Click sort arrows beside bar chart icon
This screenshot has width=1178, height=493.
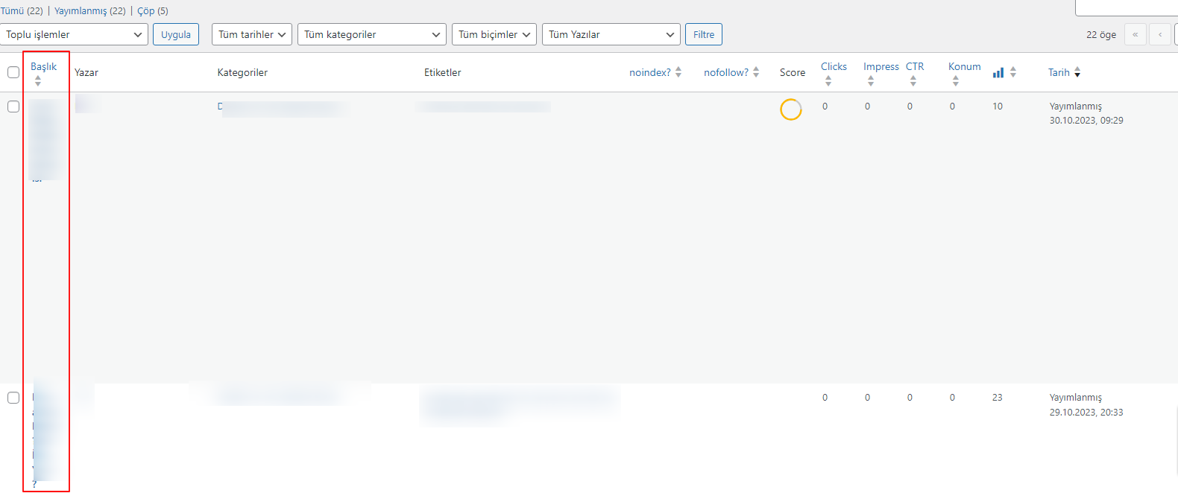click(1013, 72)
